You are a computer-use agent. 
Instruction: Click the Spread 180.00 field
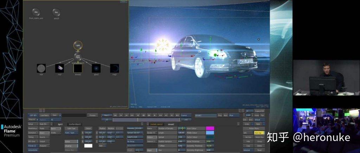pos(135,133)
